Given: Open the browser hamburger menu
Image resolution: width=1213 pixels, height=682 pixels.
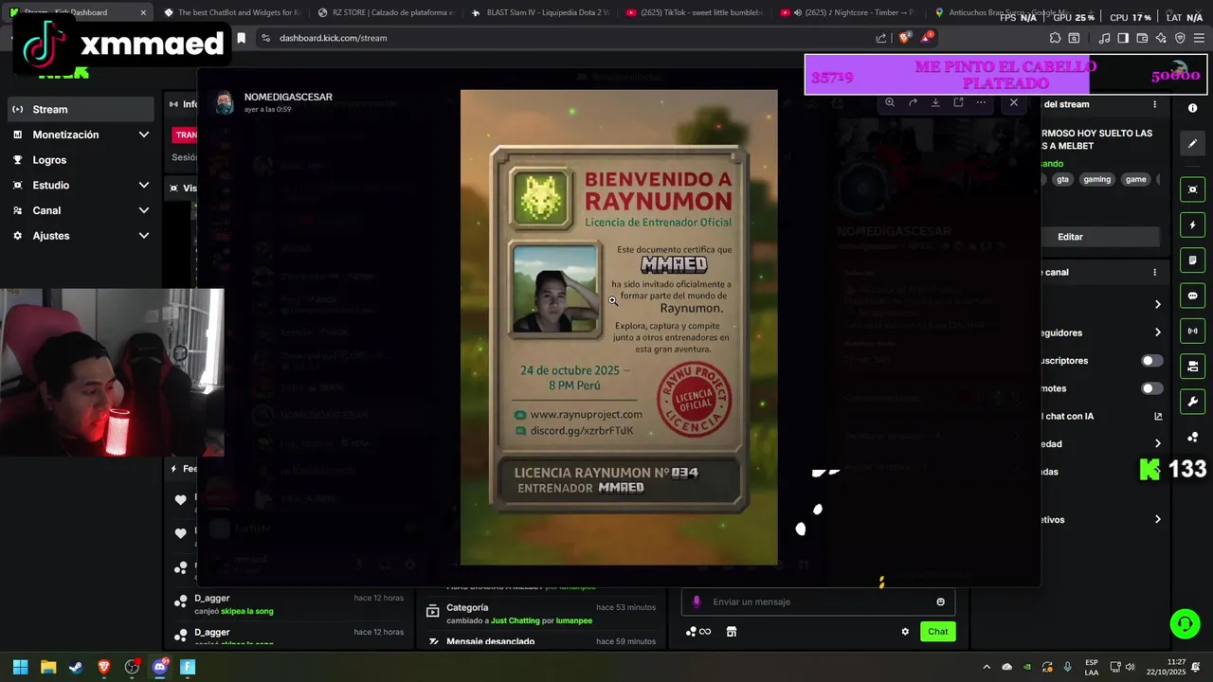Looking at the screenshot, I should (x=1199, y=38).
